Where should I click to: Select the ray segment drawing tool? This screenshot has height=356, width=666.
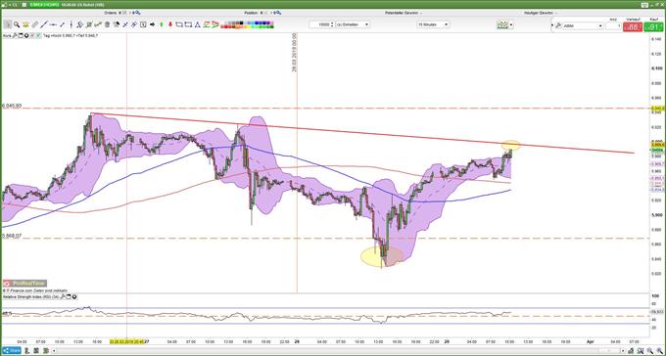pyautogui.click(x=62, y=24)
